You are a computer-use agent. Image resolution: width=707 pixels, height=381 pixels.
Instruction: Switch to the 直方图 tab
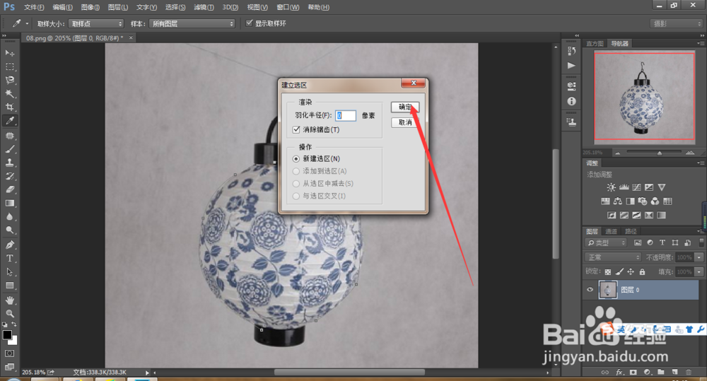(595, 44)
